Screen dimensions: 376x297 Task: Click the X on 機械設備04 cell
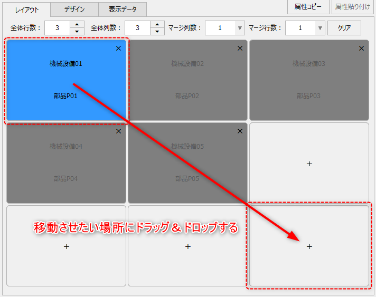[118, 131]
